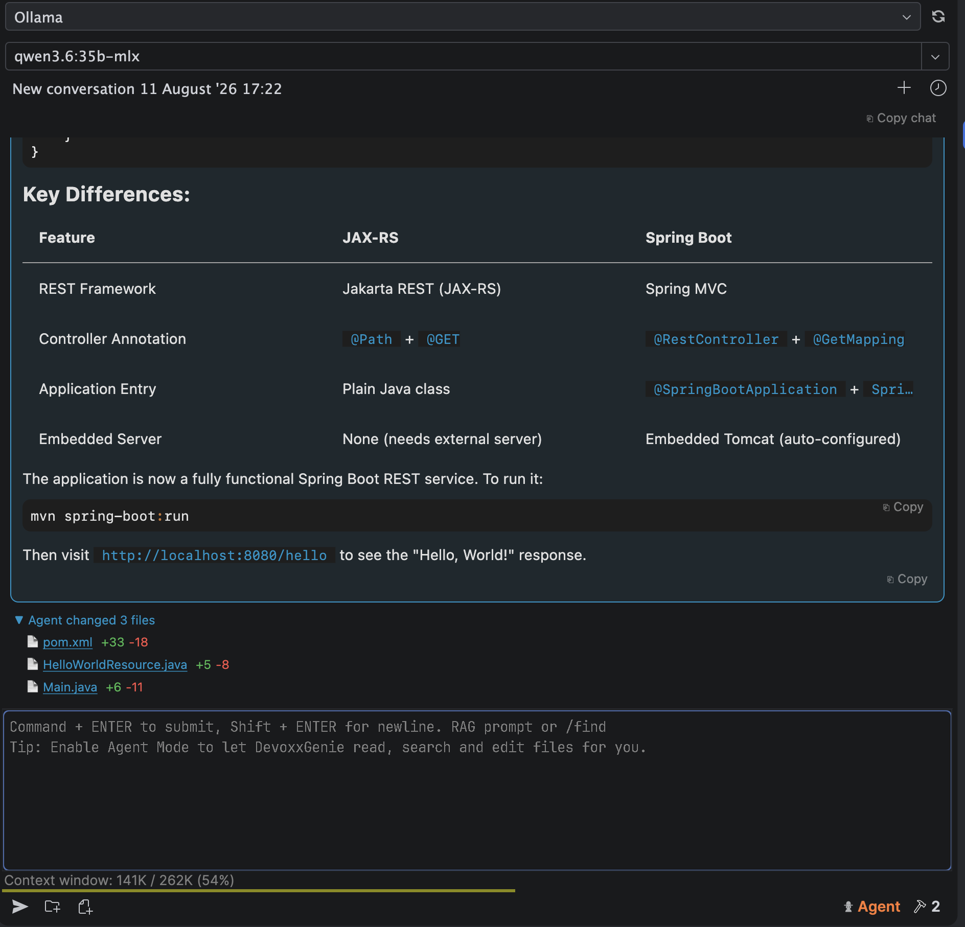Viewport: 965px width, 927px height.
Task: Click the Spring Boot column header
Action: click(688, 238)
